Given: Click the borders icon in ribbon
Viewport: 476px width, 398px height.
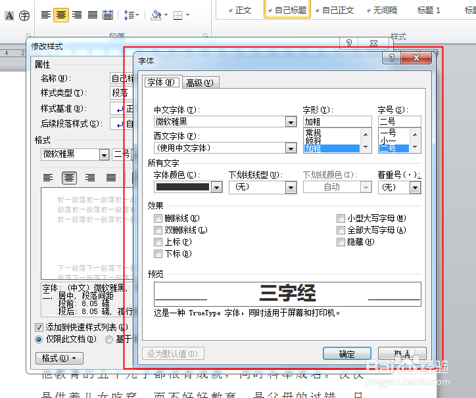Looking at the screenshot, I should coord(178,15).
